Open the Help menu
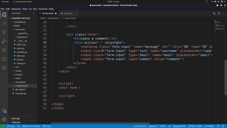The image size is (227, 128). (x=51, y=9)
